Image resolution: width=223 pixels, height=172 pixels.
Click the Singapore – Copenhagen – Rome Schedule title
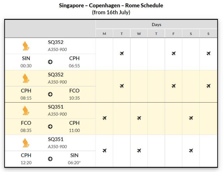pos(111,5)
